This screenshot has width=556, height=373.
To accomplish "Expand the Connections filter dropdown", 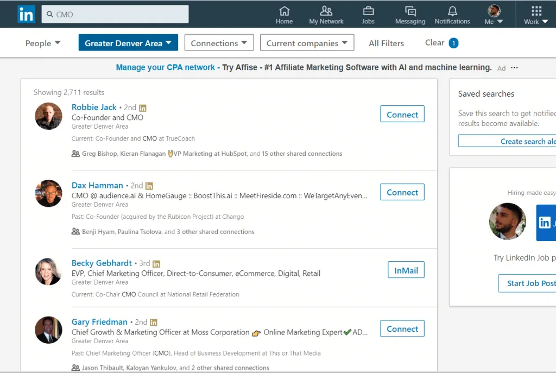I will click(x=219, y=42).
